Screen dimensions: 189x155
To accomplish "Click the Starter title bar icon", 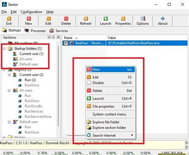I will 4,4.
